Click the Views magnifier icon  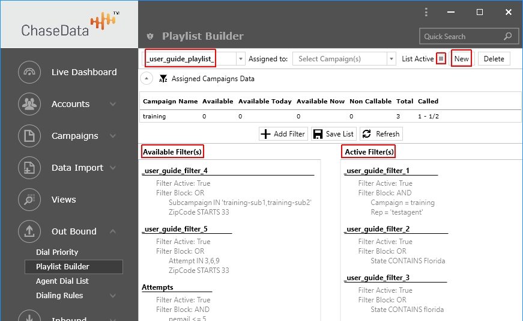(29, 200)
